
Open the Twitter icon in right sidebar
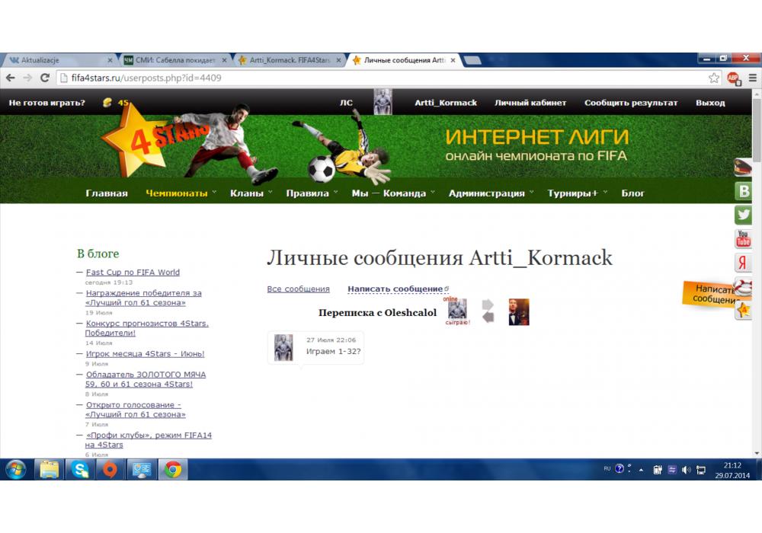pyautogui.click(x=744, y=215)
